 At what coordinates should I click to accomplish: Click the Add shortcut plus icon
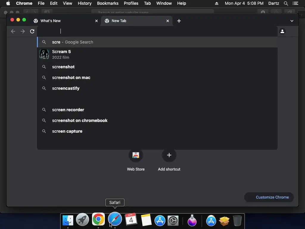pyautogui.click(x=169, y=155)
